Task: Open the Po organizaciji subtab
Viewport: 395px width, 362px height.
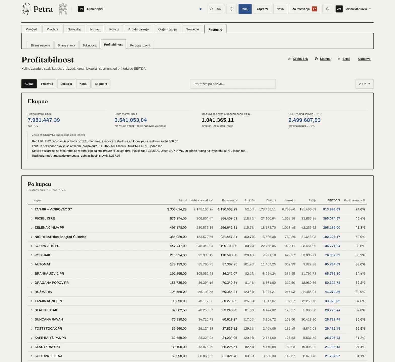Action: (140, 45)
